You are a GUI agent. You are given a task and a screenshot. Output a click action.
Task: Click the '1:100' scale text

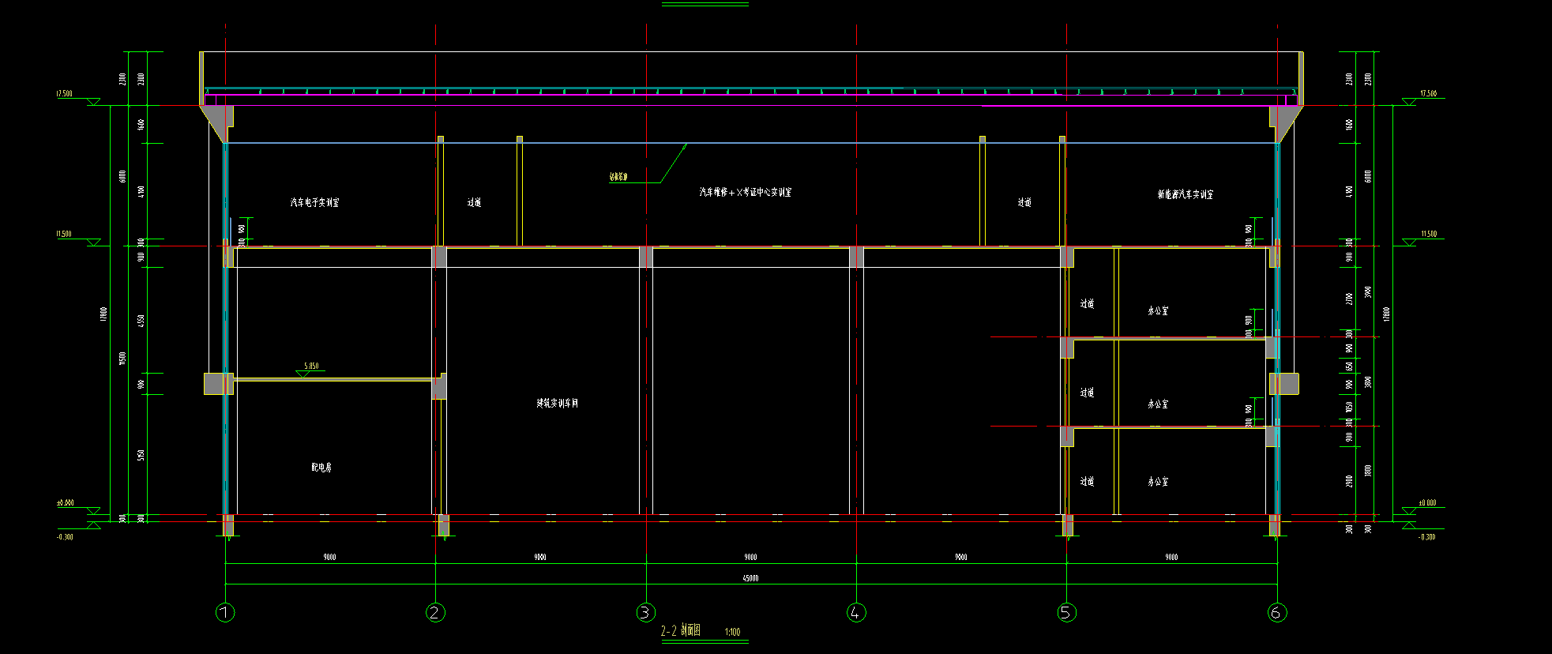click(732, 632)
